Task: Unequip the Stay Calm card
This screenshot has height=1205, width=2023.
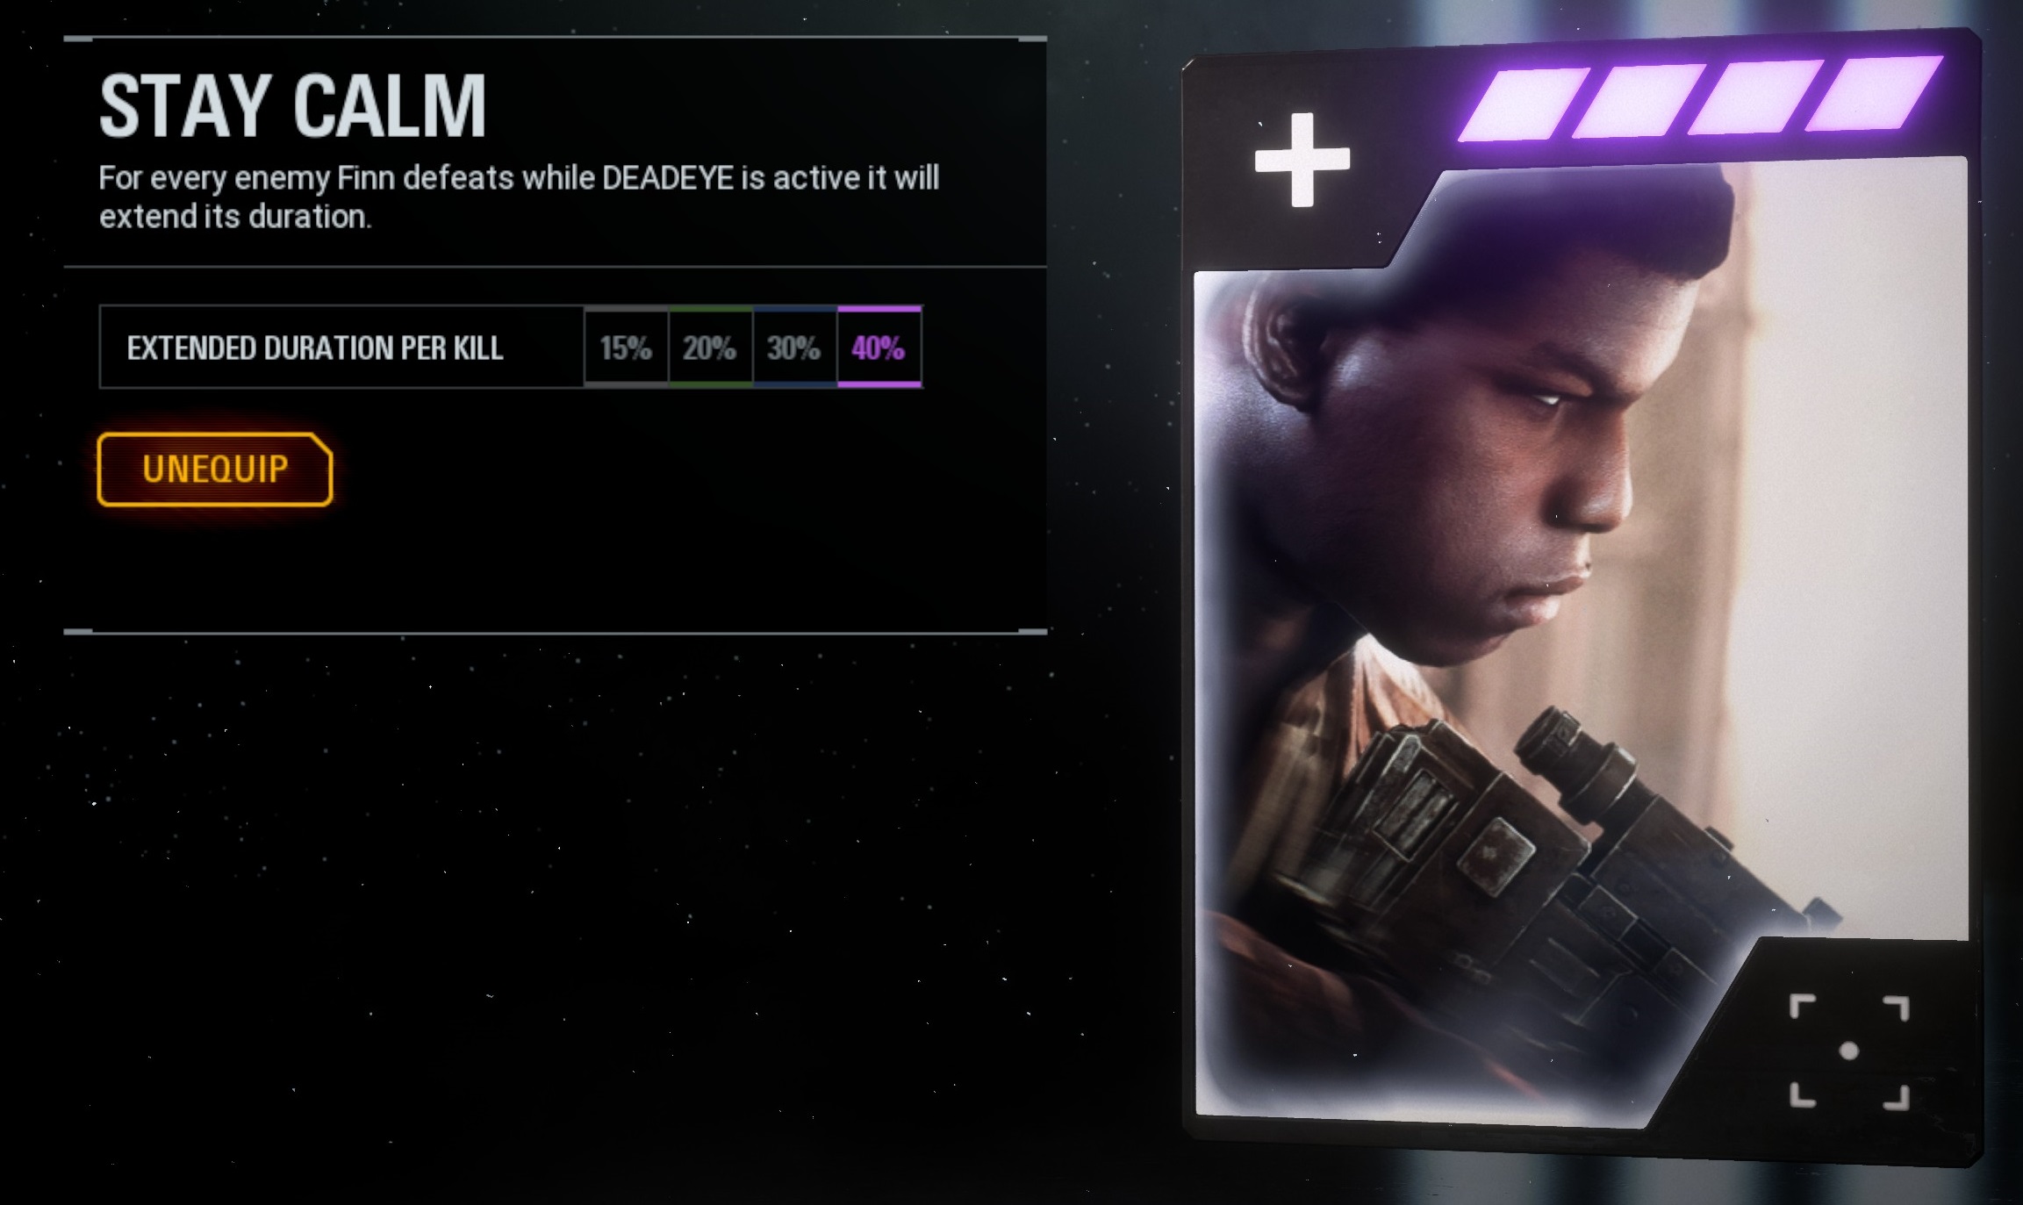Action: 215,469
